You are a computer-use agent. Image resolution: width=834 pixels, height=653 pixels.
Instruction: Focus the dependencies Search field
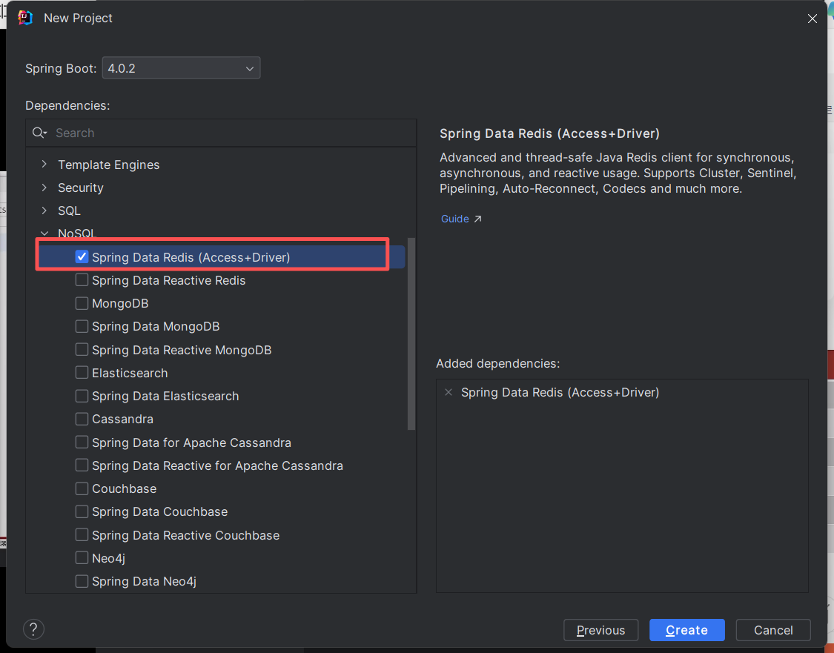click(221, 133)
